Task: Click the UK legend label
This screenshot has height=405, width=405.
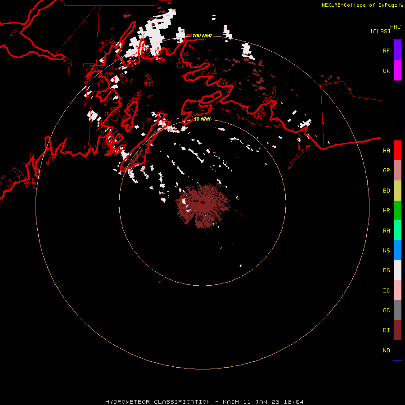Action: point(386,71)
